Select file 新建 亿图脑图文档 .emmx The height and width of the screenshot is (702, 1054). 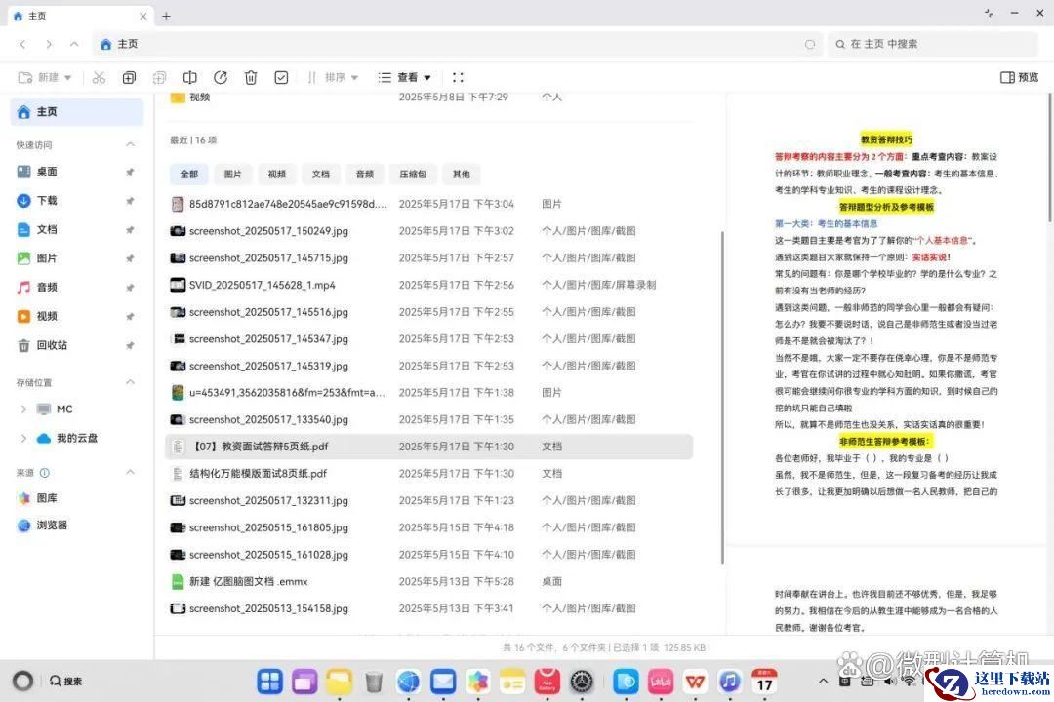coord(428,582)
